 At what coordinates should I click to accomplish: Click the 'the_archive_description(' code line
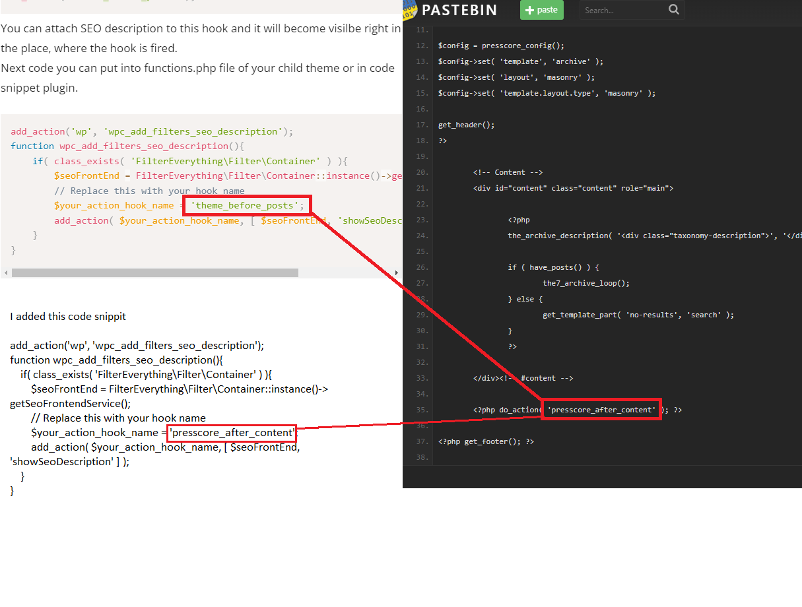pos(655,236)
